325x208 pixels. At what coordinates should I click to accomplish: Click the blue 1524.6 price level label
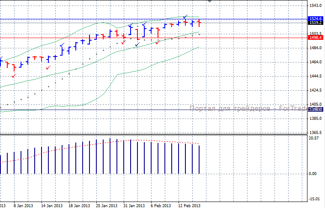tap(316, 19)
